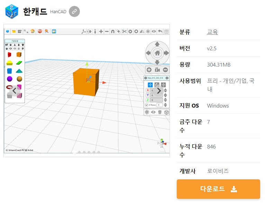Click the trash delete icon
This screenshot has height=204, width=265.
point(160,112)
